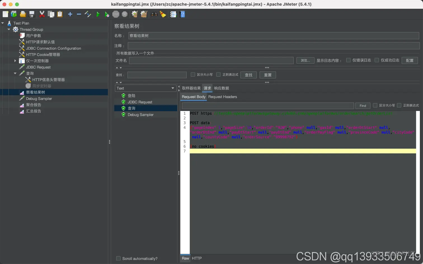Select the Raw tab at bottom
The image size is (423, 264).
(x=185, y=258)
